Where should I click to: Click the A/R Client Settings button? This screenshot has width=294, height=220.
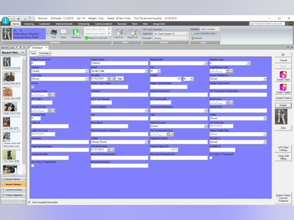pyautogui.click(x=283, y=149)
